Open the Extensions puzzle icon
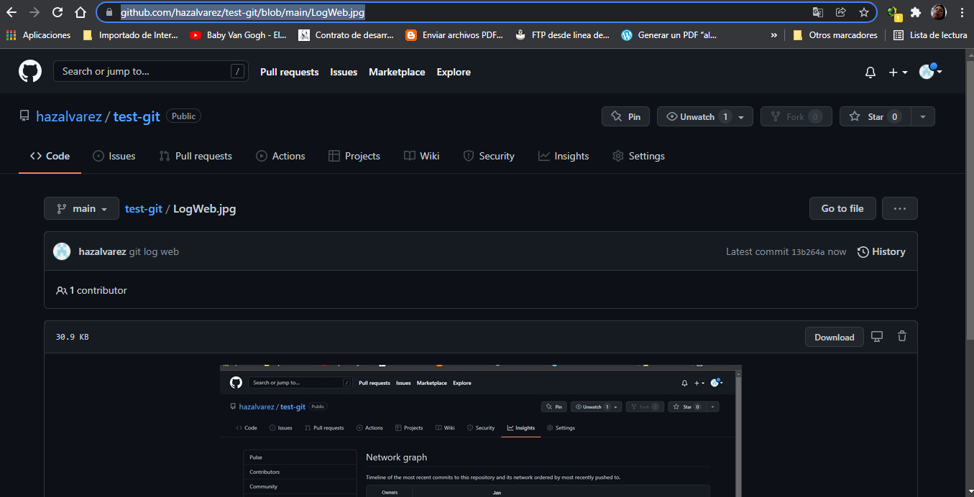The width and height of the screenshot is (974, 497). coord(915,12)
